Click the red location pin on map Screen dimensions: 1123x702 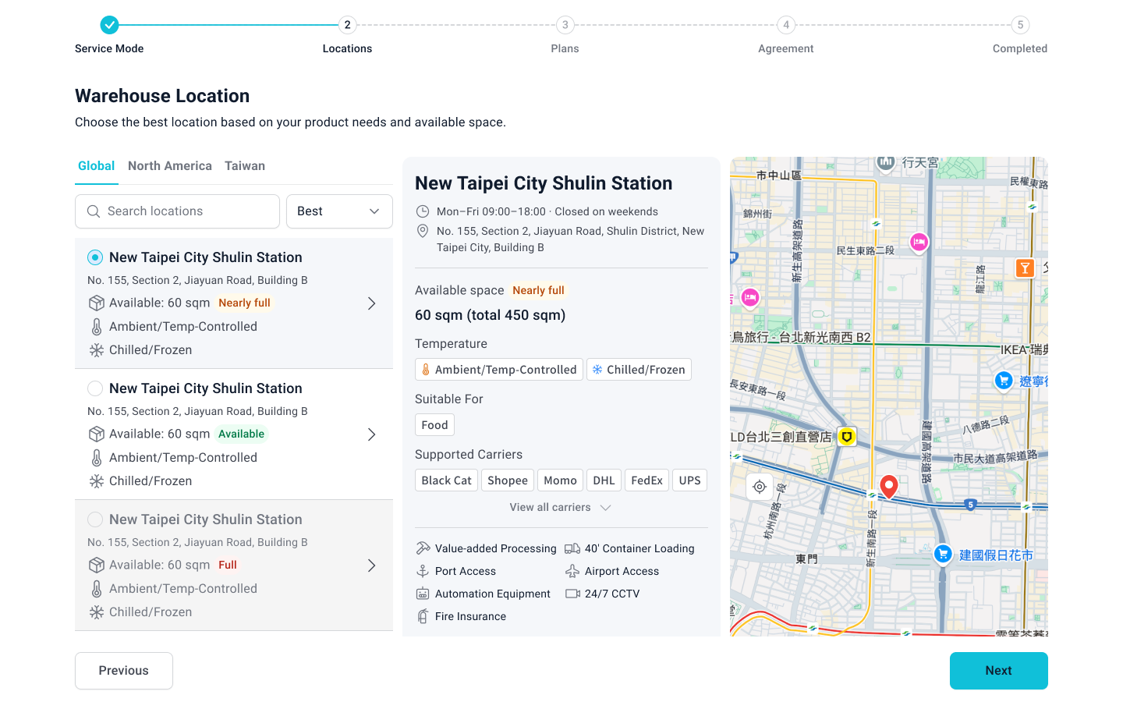[x=888, y=486]
